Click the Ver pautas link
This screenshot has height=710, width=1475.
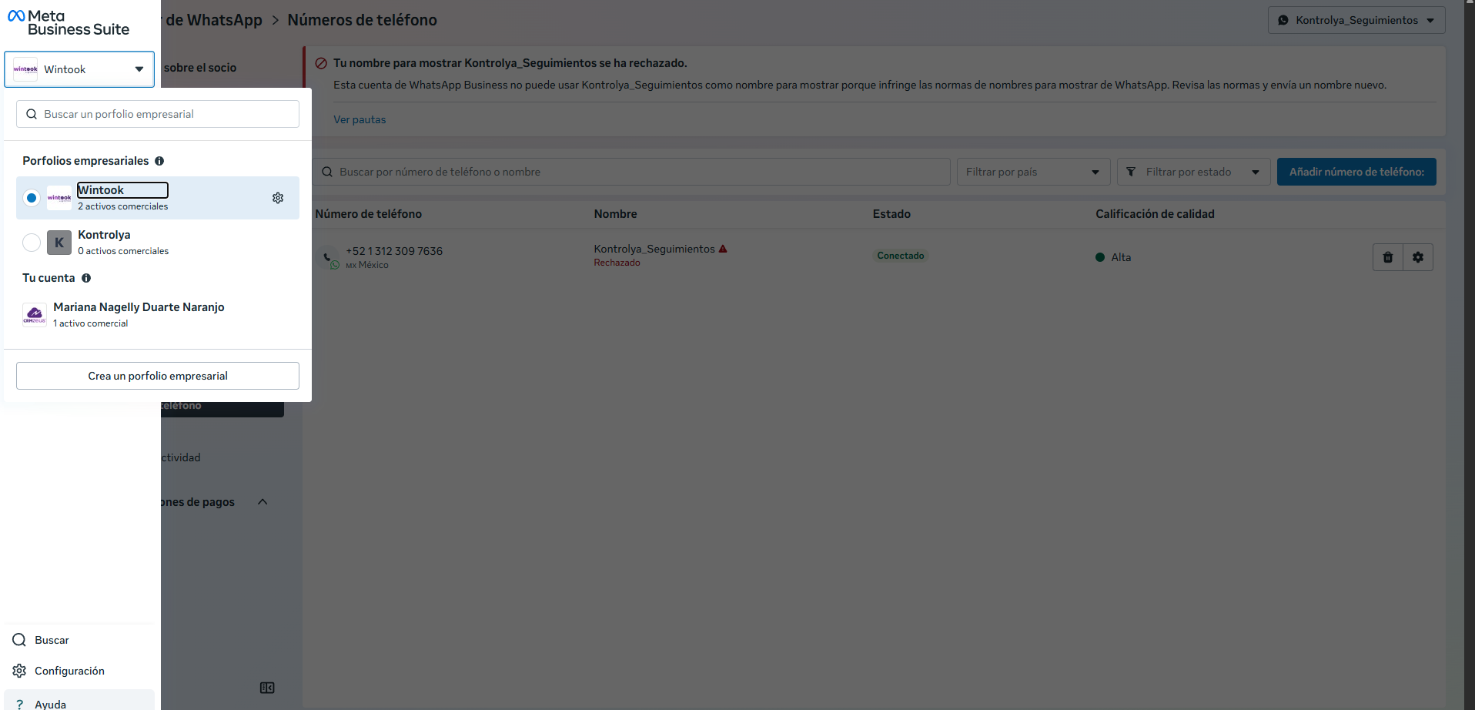(360, 119)
